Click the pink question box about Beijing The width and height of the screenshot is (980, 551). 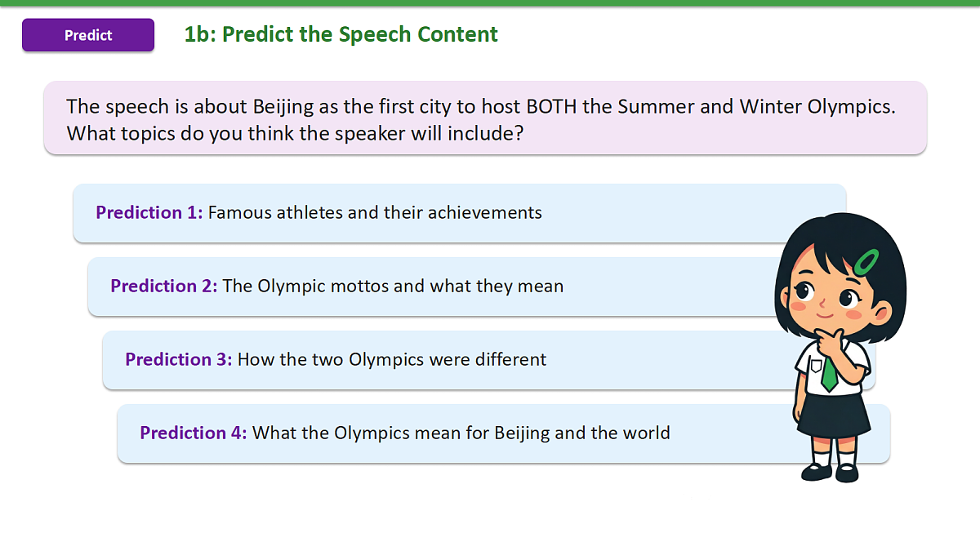click(485, 118)
